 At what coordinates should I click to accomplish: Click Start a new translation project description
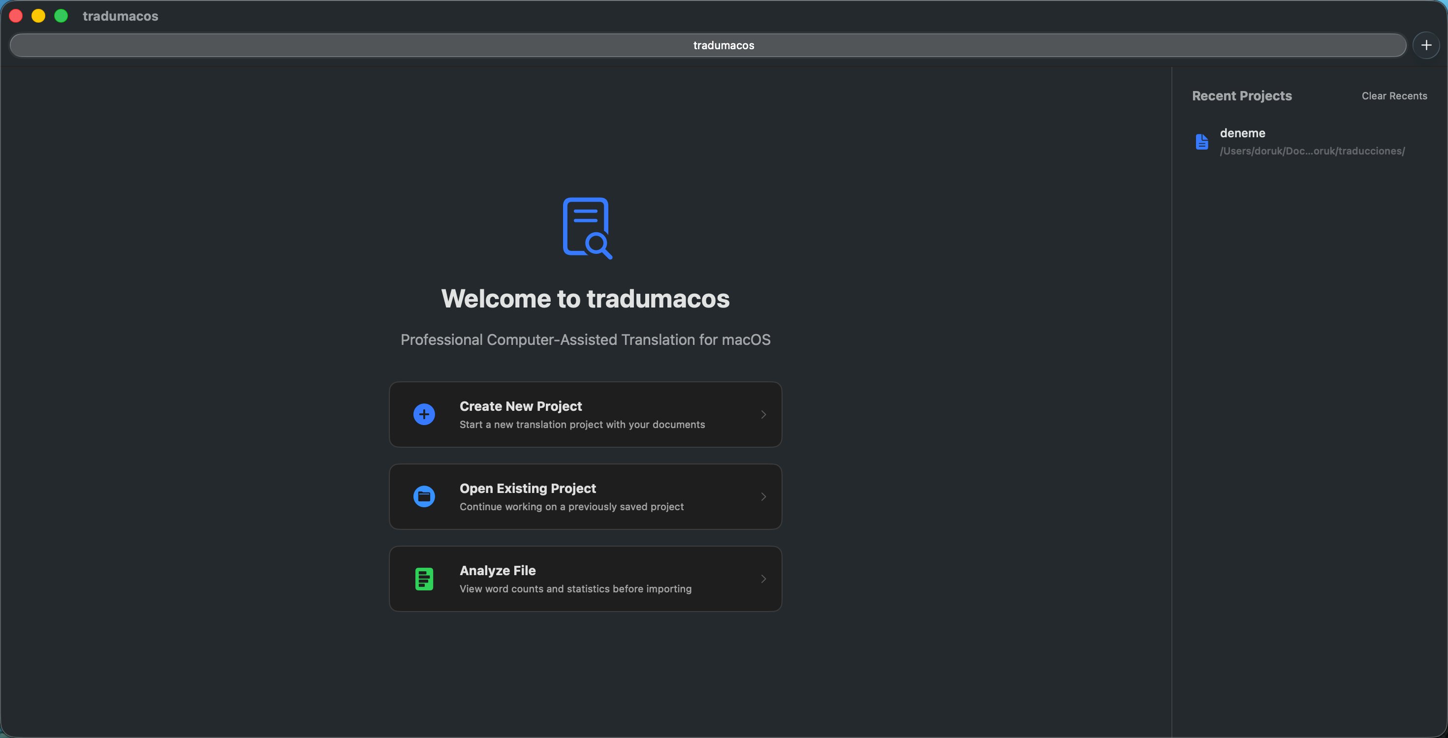point(582,425)
